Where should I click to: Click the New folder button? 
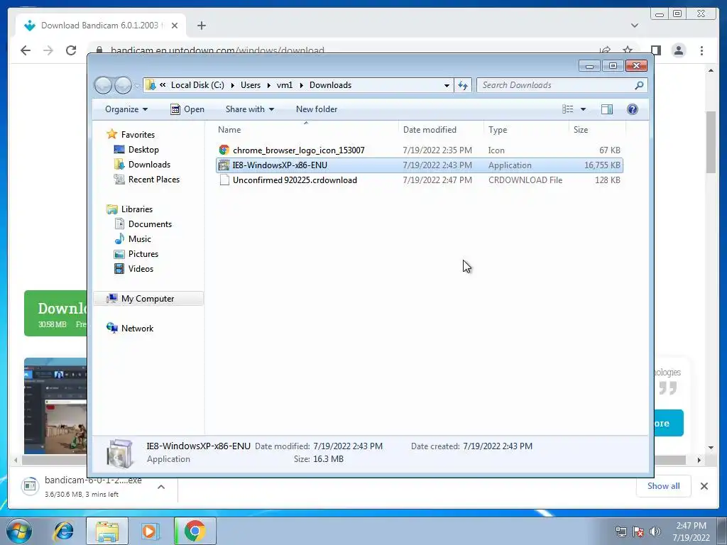(x=317, y=109)
